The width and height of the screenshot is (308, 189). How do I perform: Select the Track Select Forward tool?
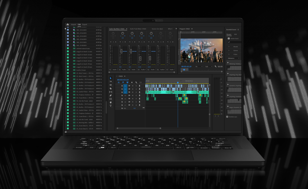pyautogui.click(x=111, y=81)
